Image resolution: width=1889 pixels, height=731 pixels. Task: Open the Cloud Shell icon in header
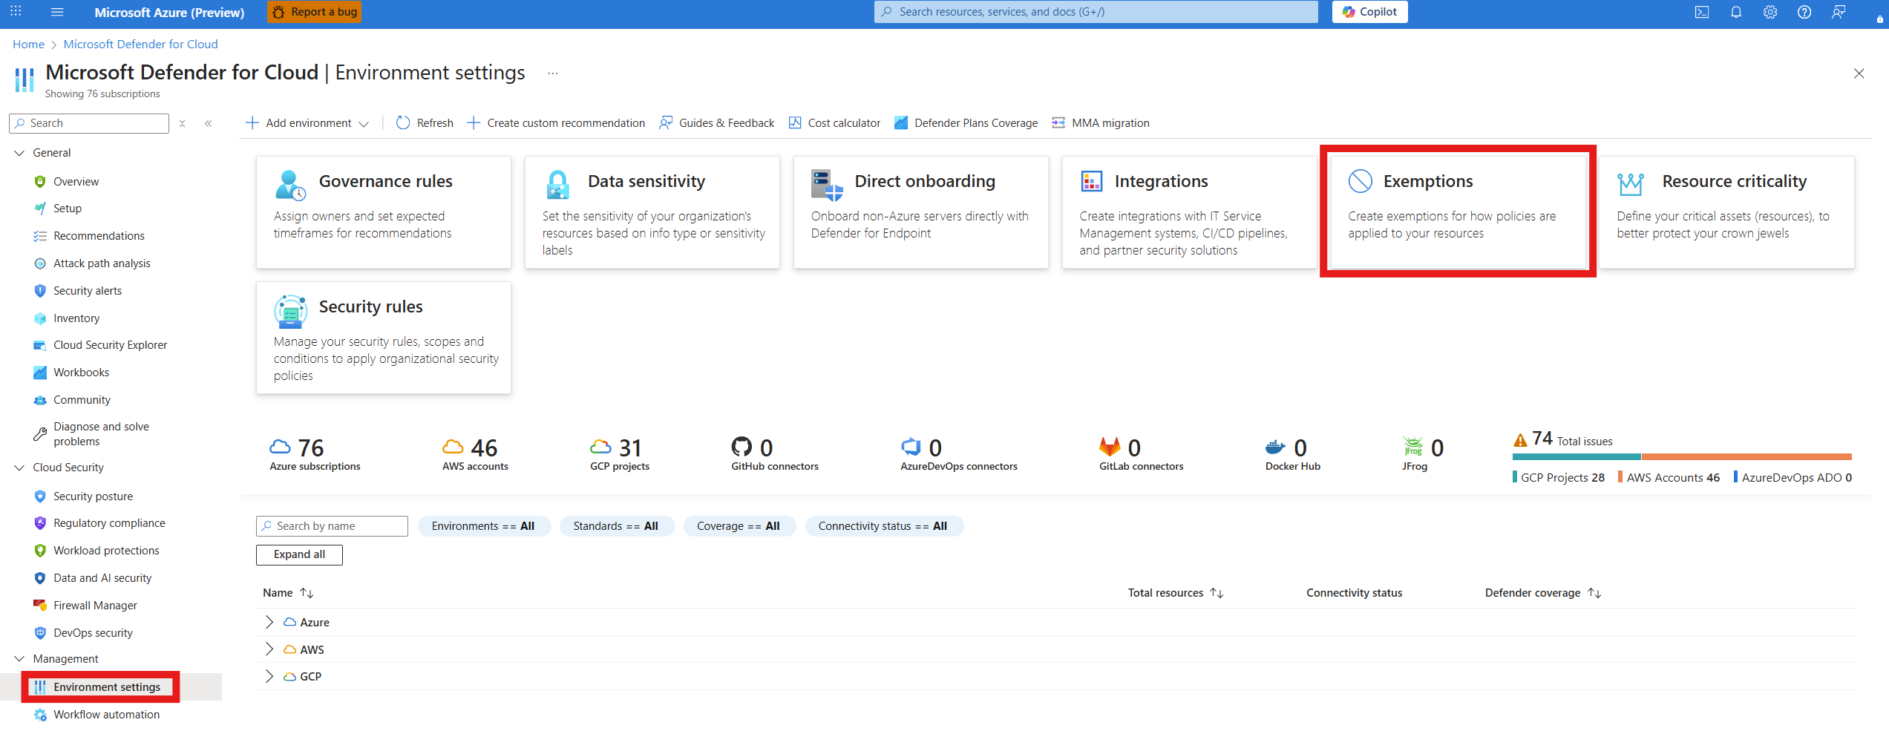coord(1701,12)
